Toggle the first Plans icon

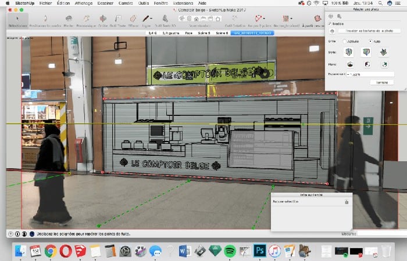point(350,64)
